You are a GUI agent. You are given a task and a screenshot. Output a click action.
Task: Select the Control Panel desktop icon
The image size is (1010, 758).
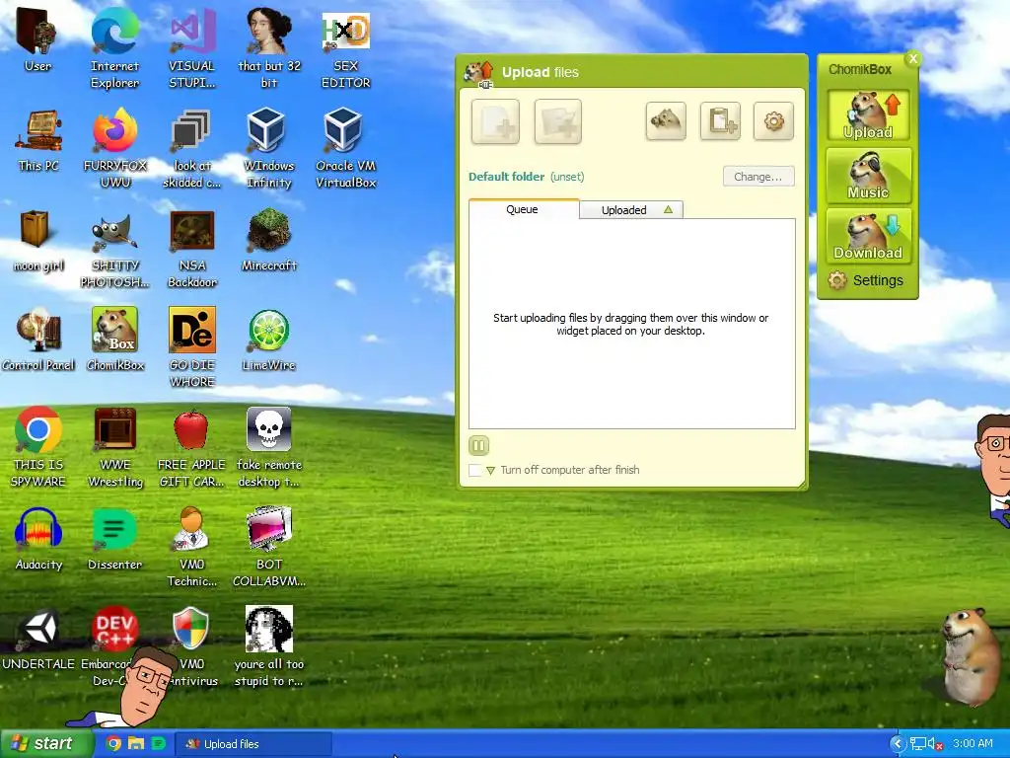(38, 340)
